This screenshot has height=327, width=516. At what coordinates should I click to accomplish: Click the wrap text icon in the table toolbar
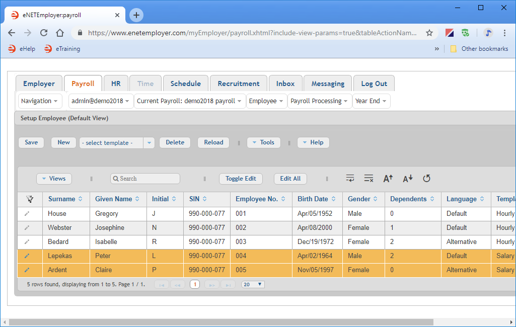[x=350, y=179]
